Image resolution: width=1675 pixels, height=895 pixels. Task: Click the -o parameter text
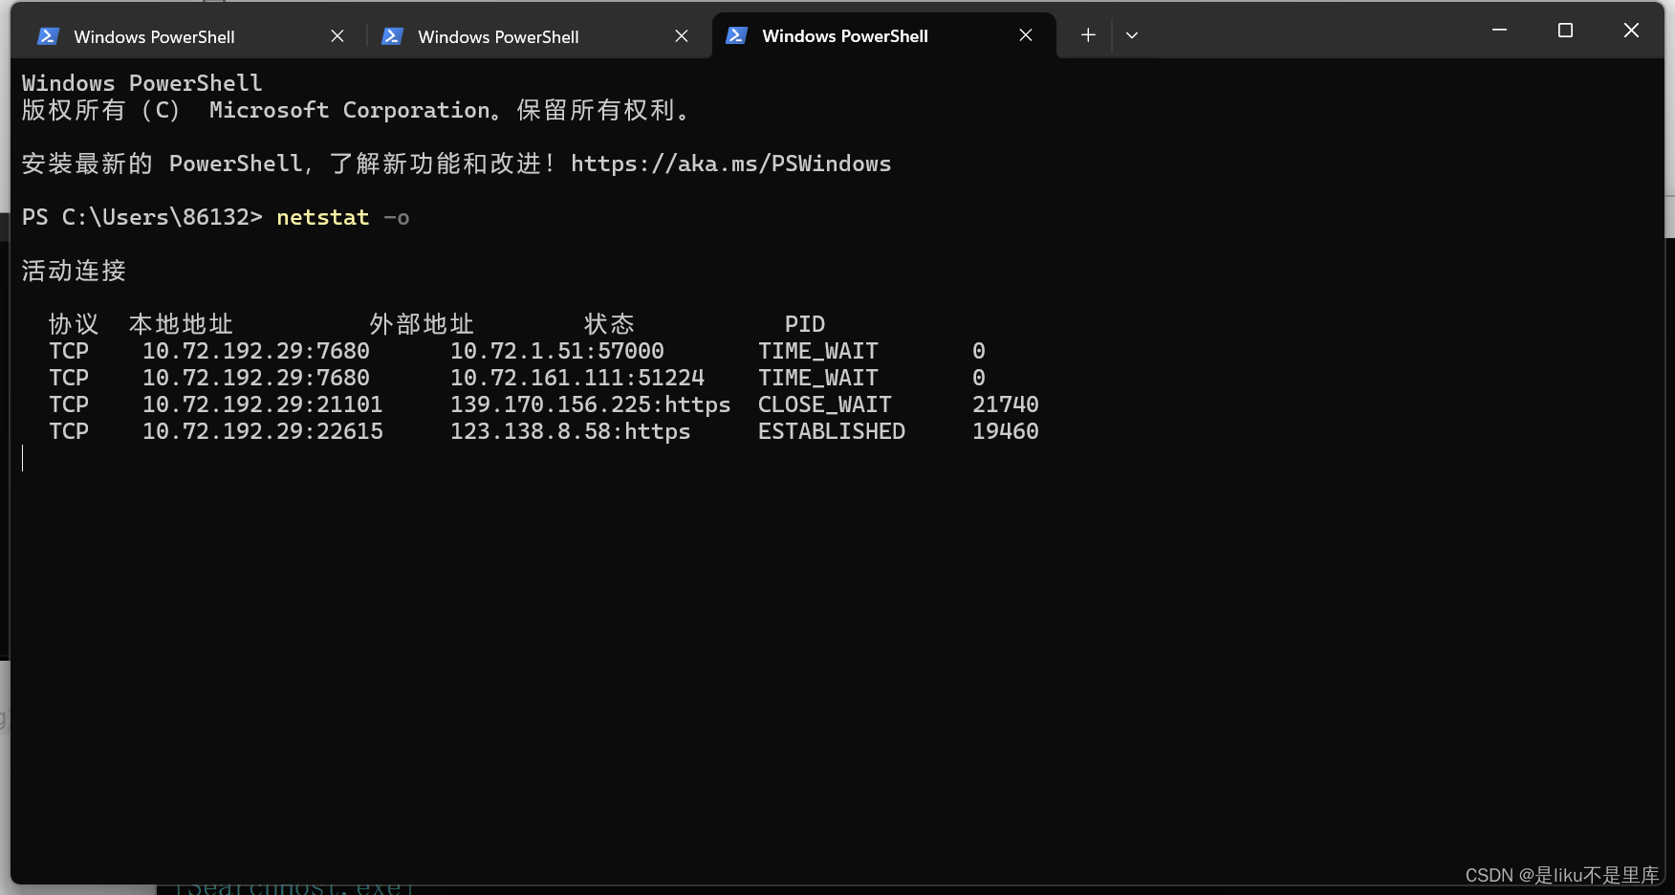(x=397, y=218)
